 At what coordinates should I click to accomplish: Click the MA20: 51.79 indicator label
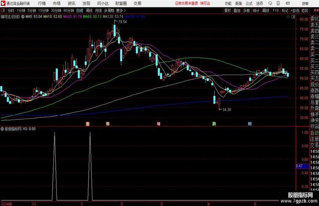(x=73, y=17)
